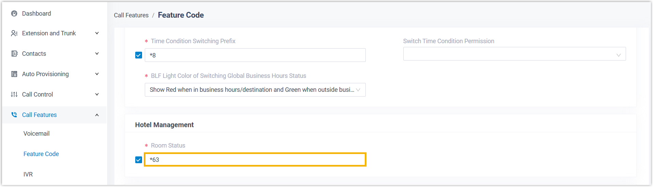This screenshot has width=653, height=187.
Task: Click the Call Control sliders icon
Action: pos(14,95)
